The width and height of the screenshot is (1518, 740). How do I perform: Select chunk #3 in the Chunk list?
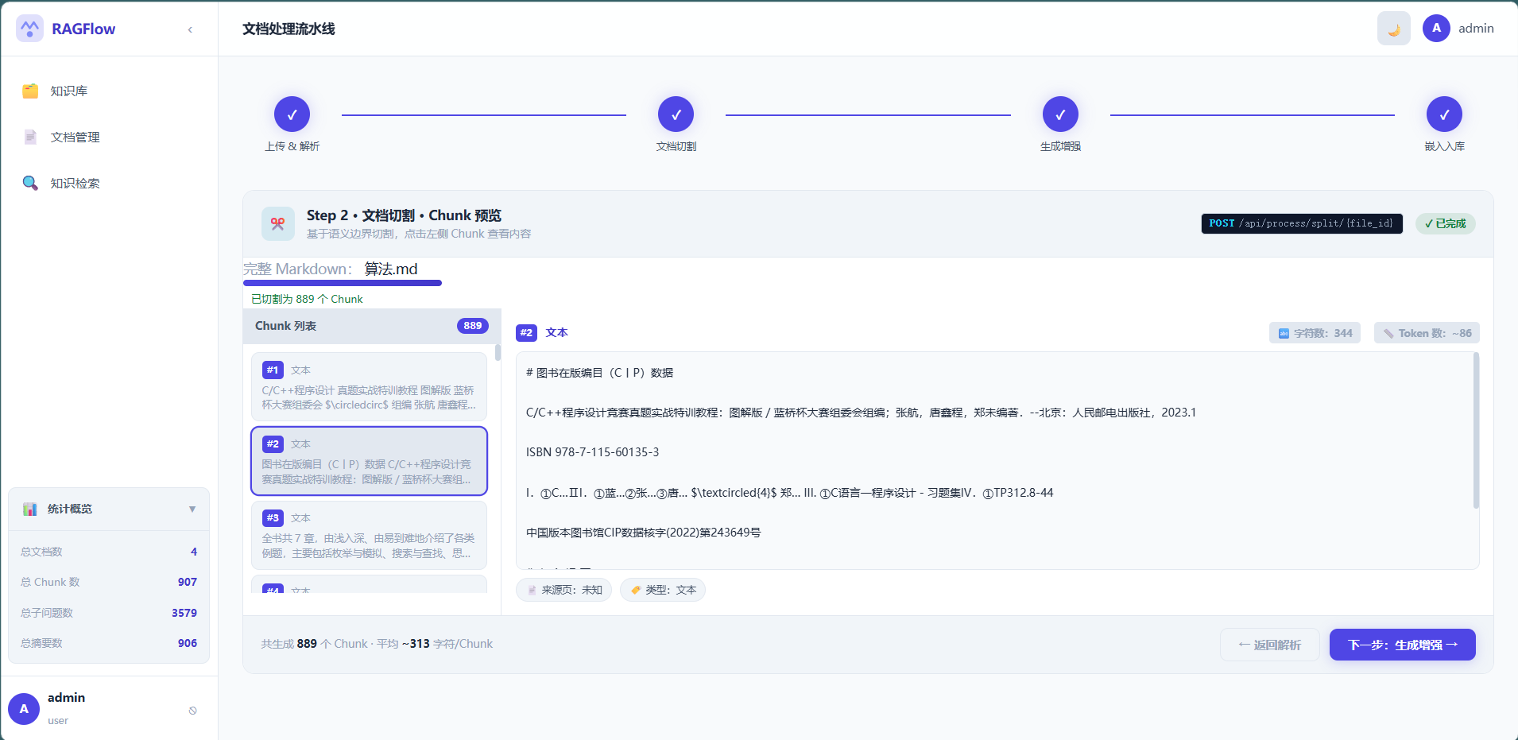pos(369,535)
